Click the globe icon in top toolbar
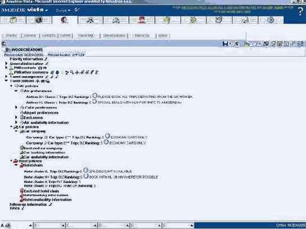Viewport: 306px width, 229px height. (x=271, y=20)
